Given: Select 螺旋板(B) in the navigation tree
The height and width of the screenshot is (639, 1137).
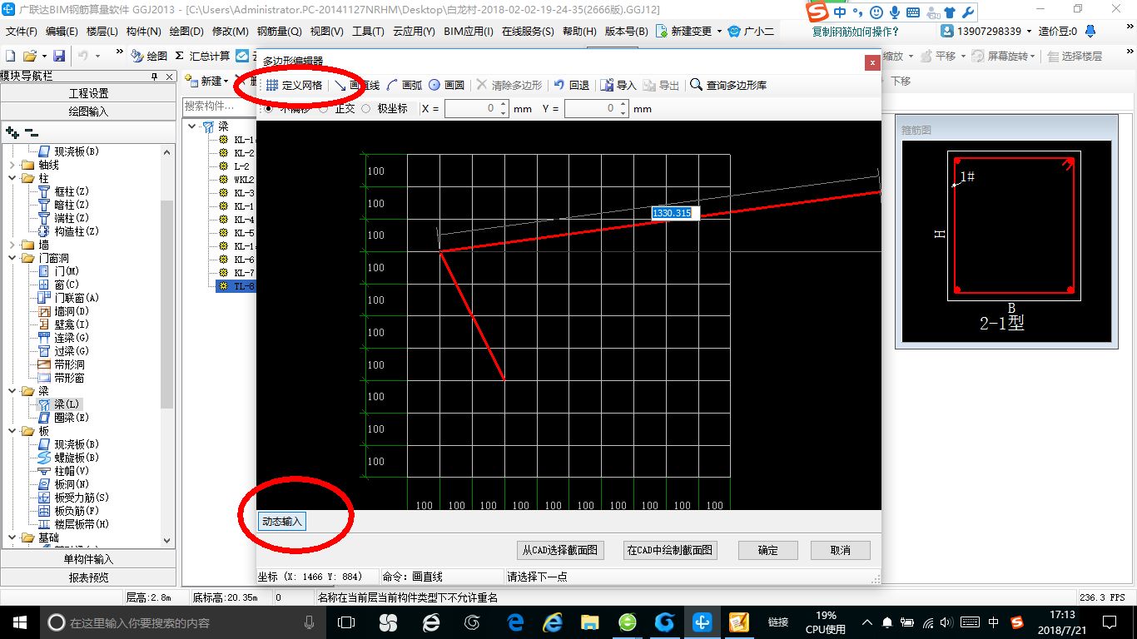Looking at the screenshot, I should 69,458.
